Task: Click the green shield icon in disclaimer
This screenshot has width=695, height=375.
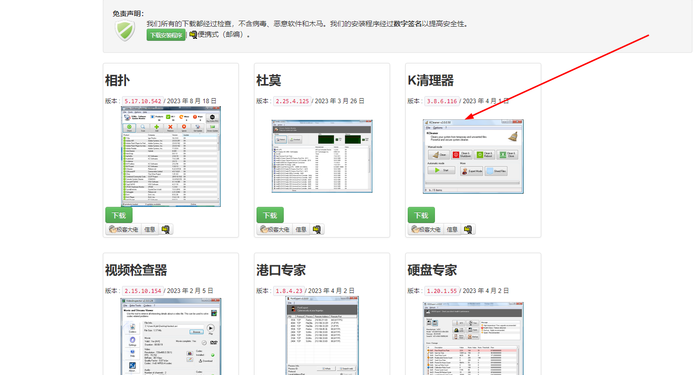Action: (124, 30)
